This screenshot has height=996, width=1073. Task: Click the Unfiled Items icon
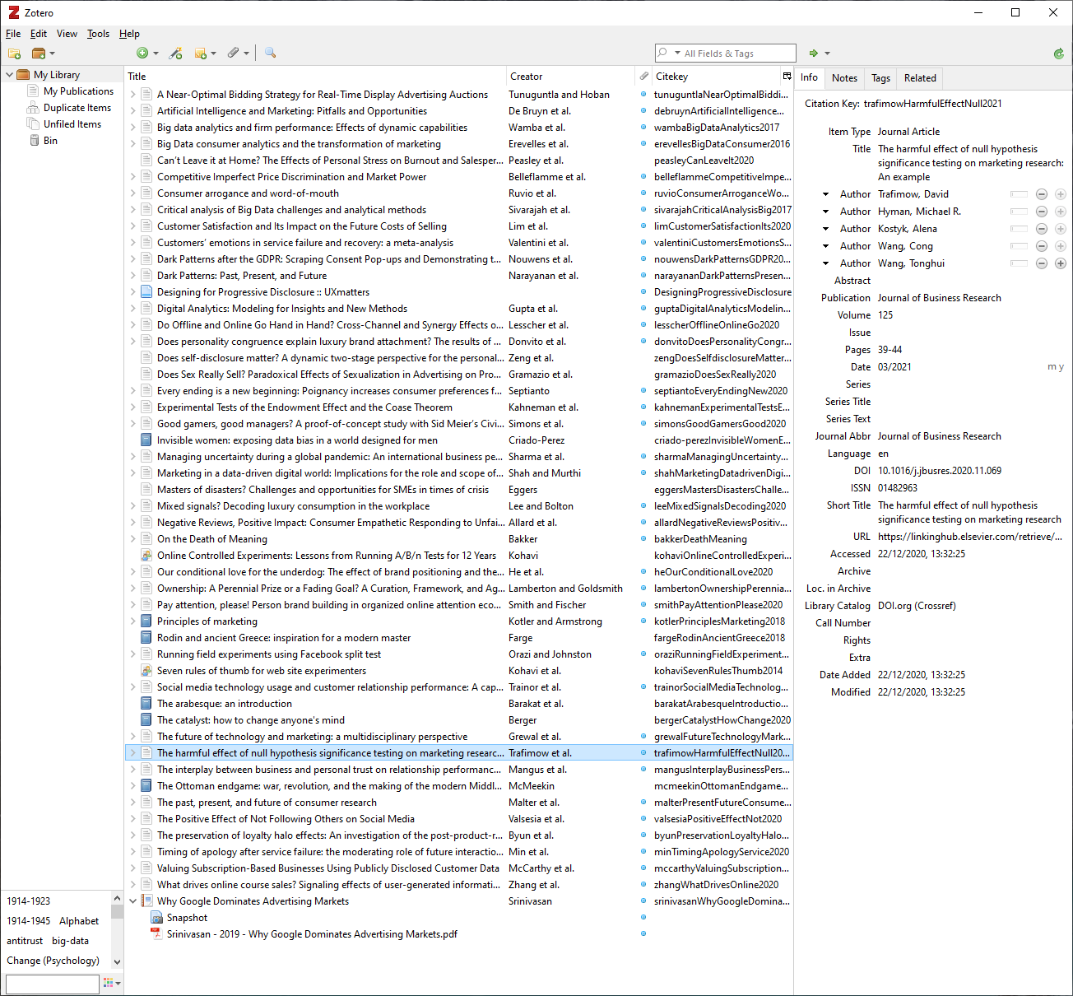pyautogui.click(x=33, y=124)
